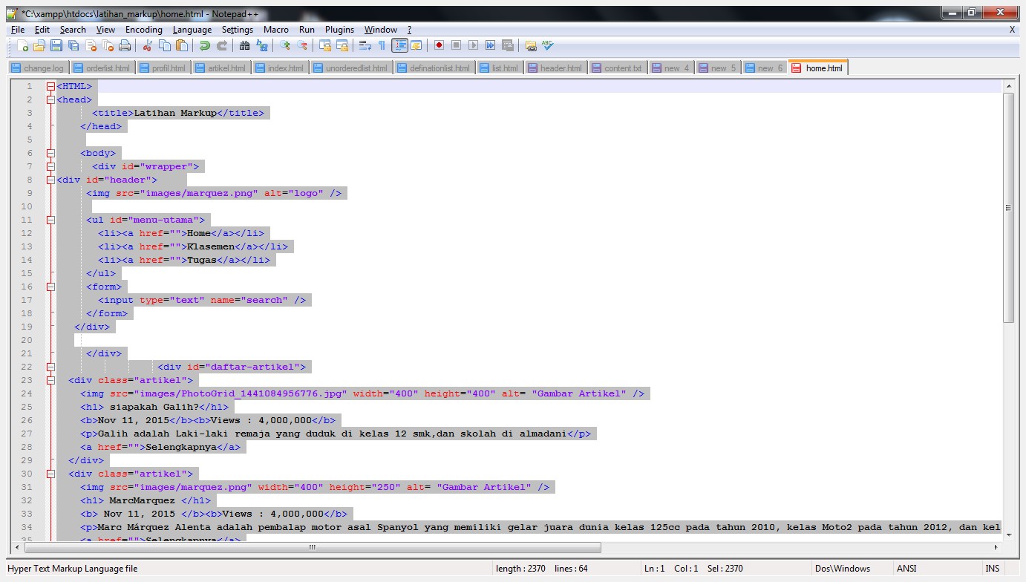
Task: Toggle word wrap toolbar button
Action: click(365, 45)
